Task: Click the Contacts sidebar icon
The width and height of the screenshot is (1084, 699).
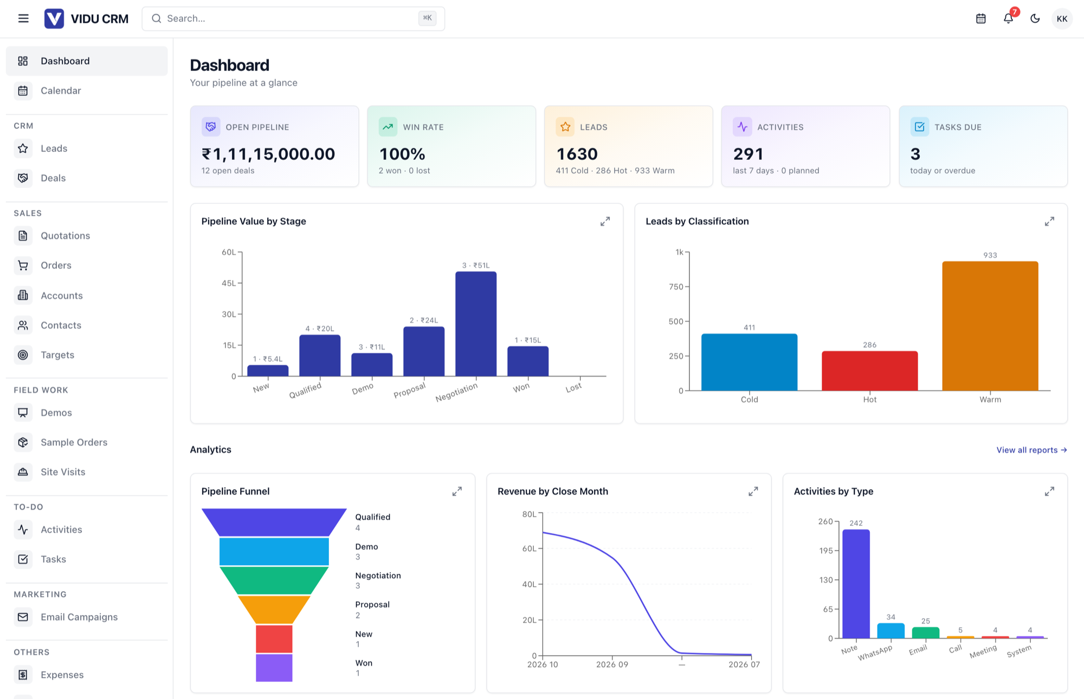Action: point(23,325)
